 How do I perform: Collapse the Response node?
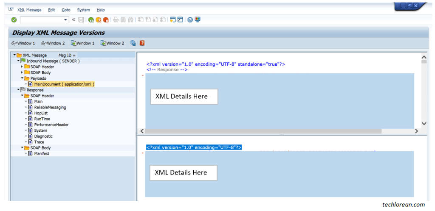point(18,90)
